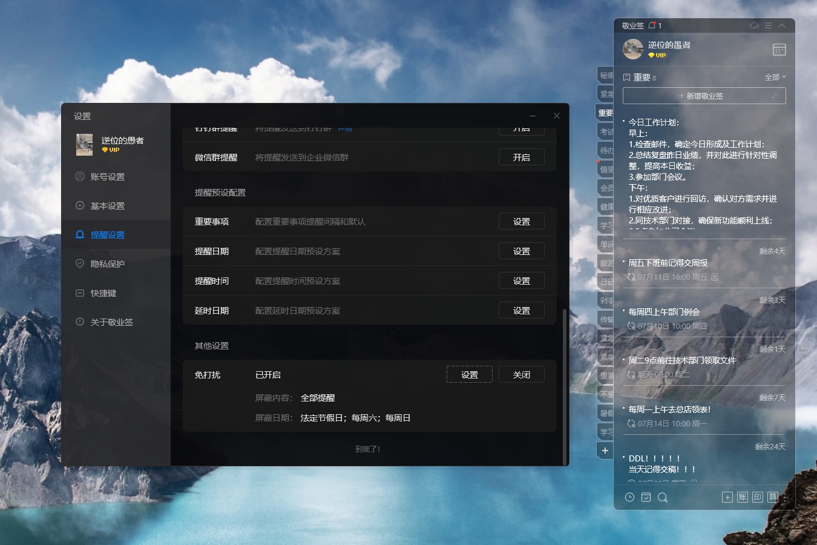Click the profile avatar in settings window
Viewport: 817px width, 545px height.
84,145
